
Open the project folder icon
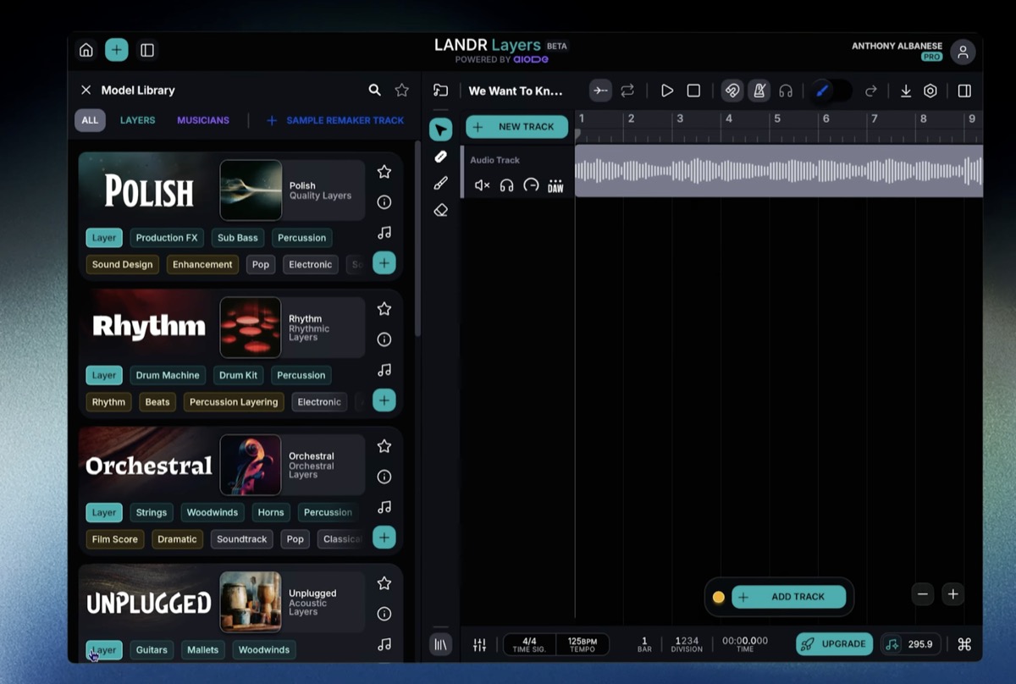click(x=440, y=91)
